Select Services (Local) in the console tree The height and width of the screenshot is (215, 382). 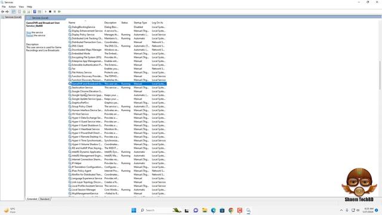click(x=11, y=17)
